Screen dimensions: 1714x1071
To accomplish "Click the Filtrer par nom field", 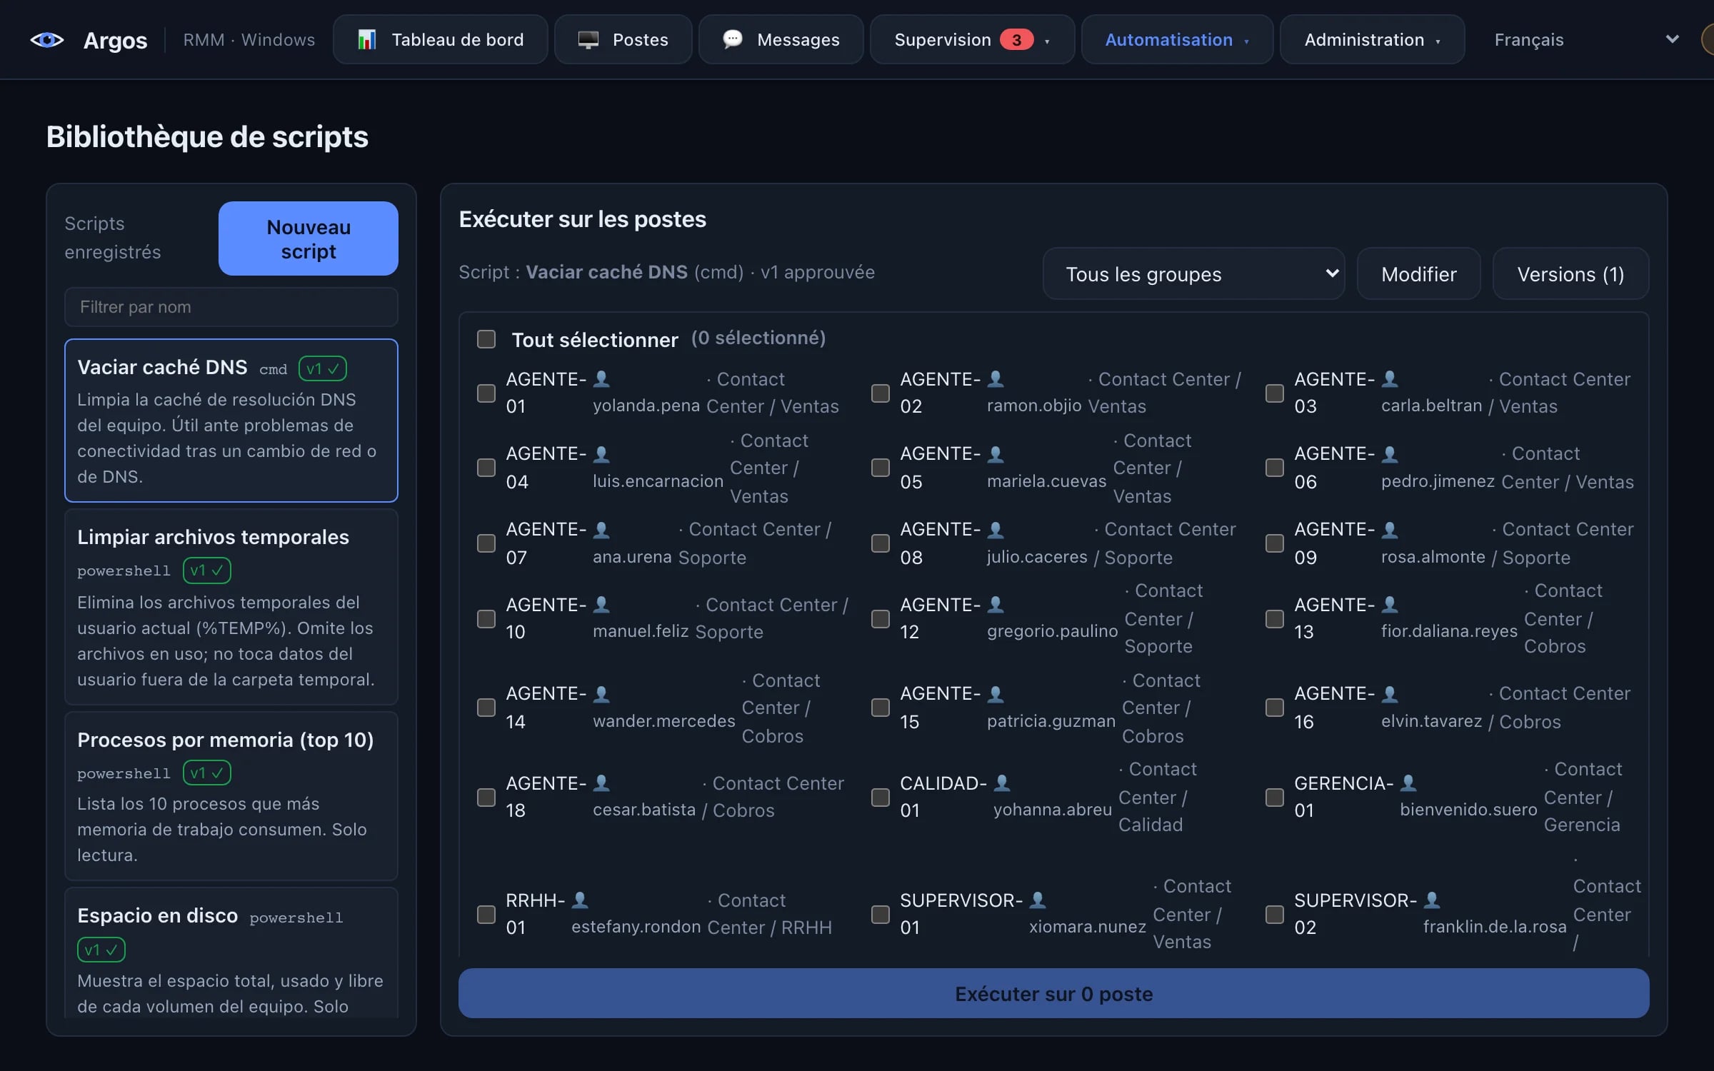I will (x=231, y=307).
